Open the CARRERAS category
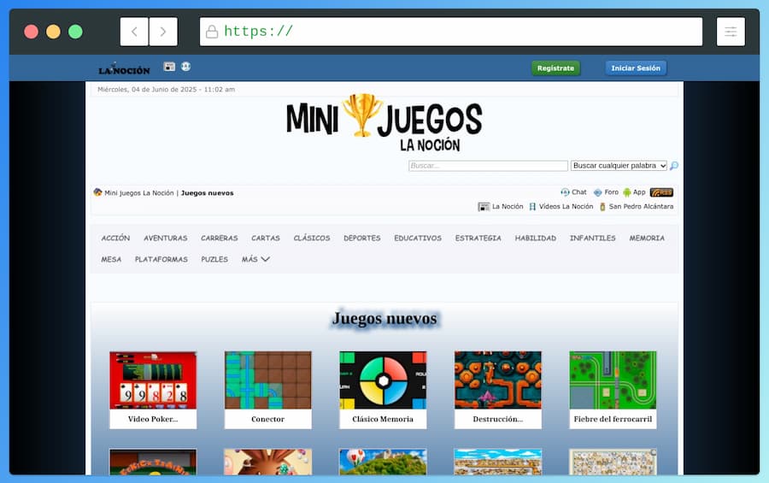Image resolution: width=769 pixels, height=483 pixels. click(x=220, y=238)
